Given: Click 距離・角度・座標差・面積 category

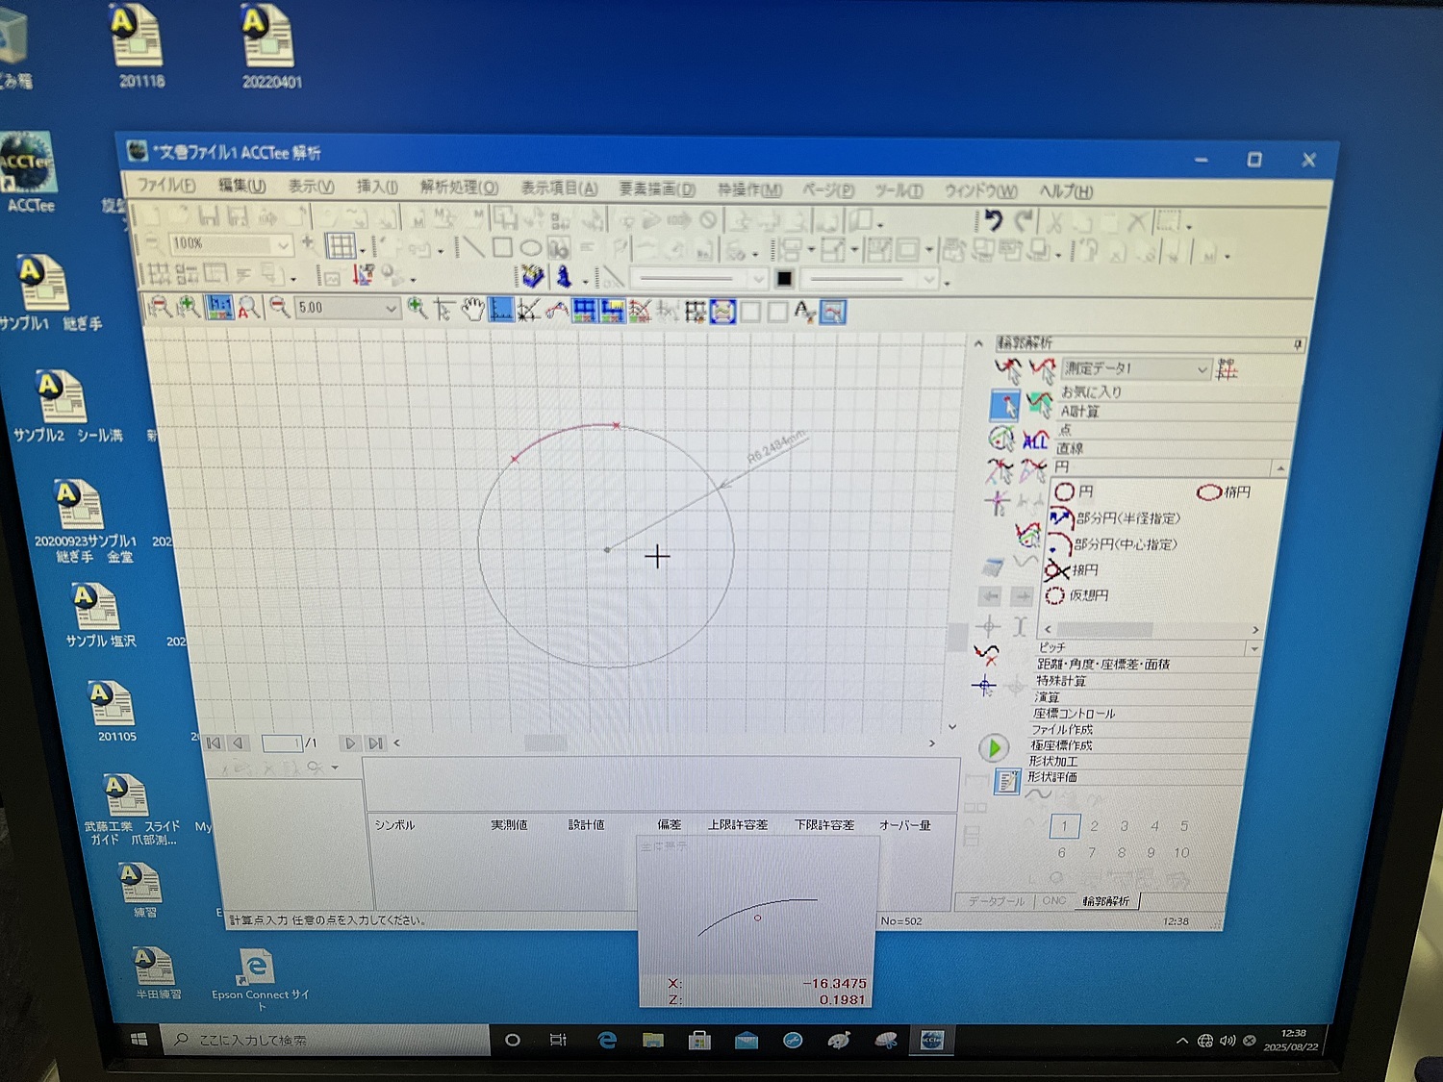Looking at the screenshot, I should (1102, 665).
